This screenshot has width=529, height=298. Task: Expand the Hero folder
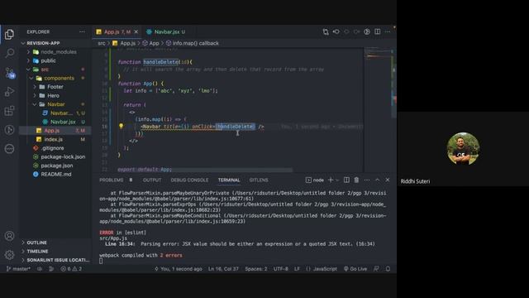pyautogui.click(x=55, y=96)
